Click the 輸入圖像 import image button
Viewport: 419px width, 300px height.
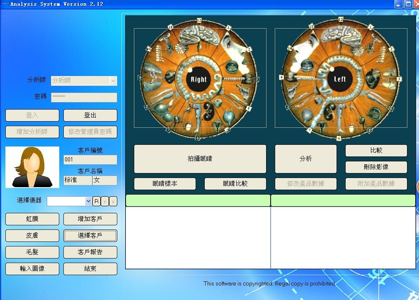tap(32, 269)
